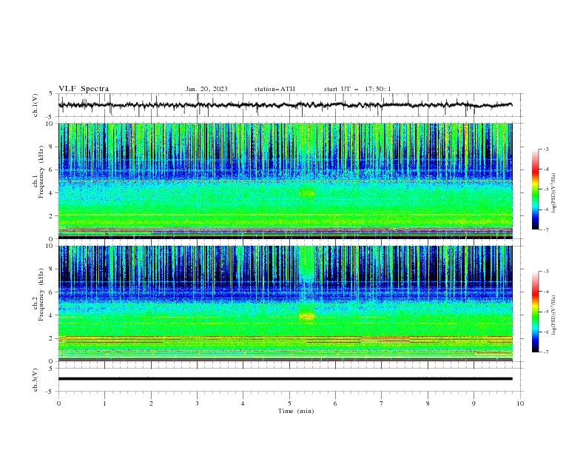586x453 pixels.
Task: Select the date text "Jan. 20, 2023"
Action: 206,89
